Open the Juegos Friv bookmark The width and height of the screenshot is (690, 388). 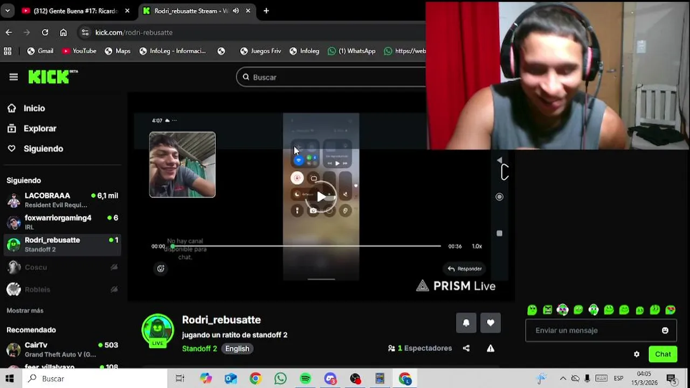click(x=260, y=51)
